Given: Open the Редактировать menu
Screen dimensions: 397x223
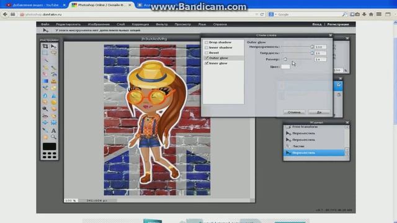Looking at the screenshot, I should coord(68,24).
